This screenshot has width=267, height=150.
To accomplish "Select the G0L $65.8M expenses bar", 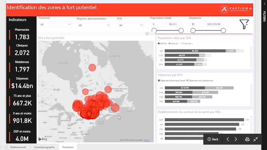I will (x=176, y=102).
